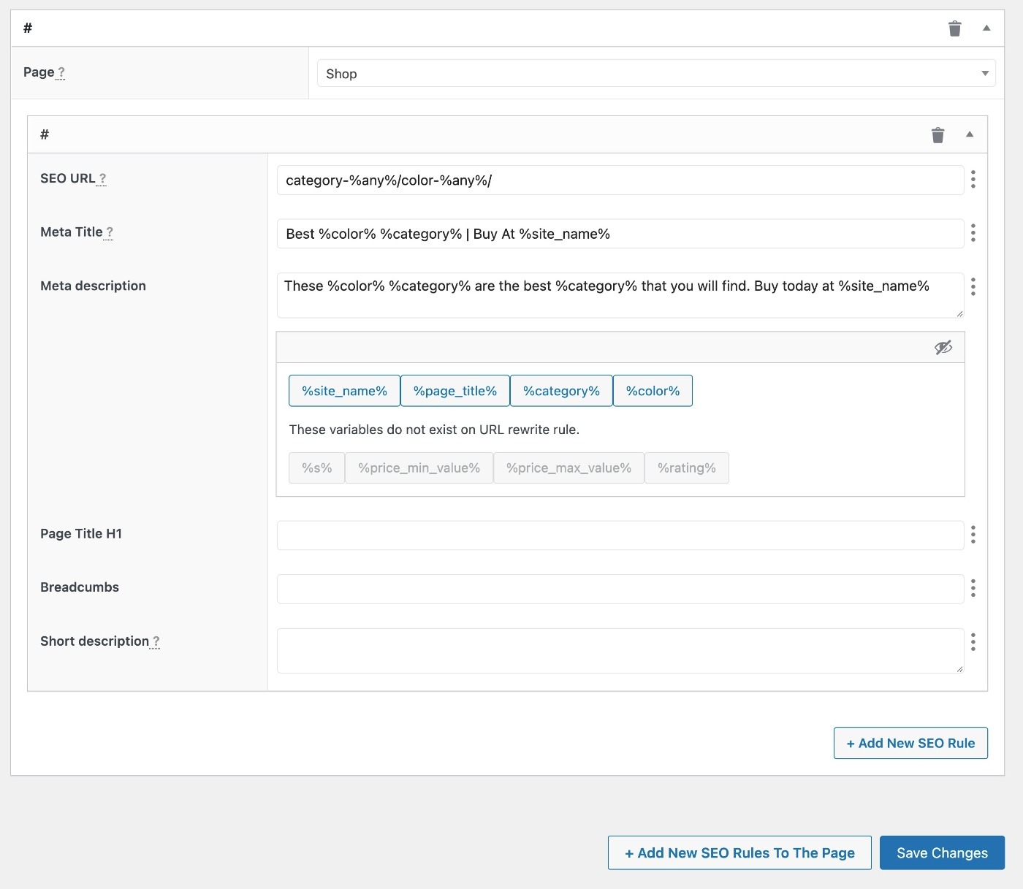The image size is (1023, 889).
Task: Insert the %color% variable
Action: coord(653,391)
